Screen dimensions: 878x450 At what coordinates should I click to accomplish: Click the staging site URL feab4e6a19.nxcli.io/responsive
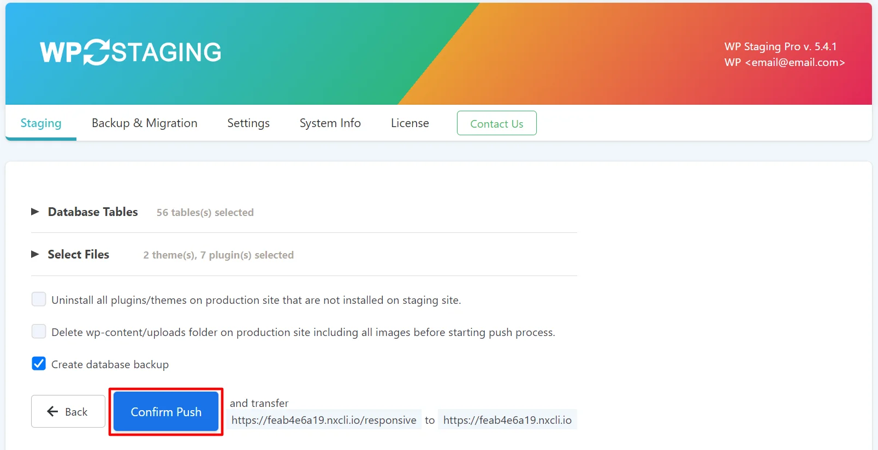click(324, 420)
